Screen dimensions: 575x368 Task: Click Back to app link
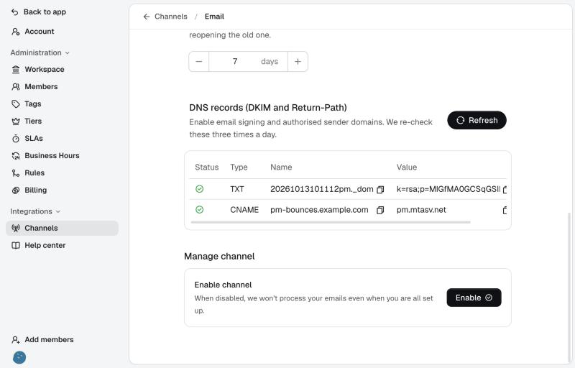[x=45, y=12]
